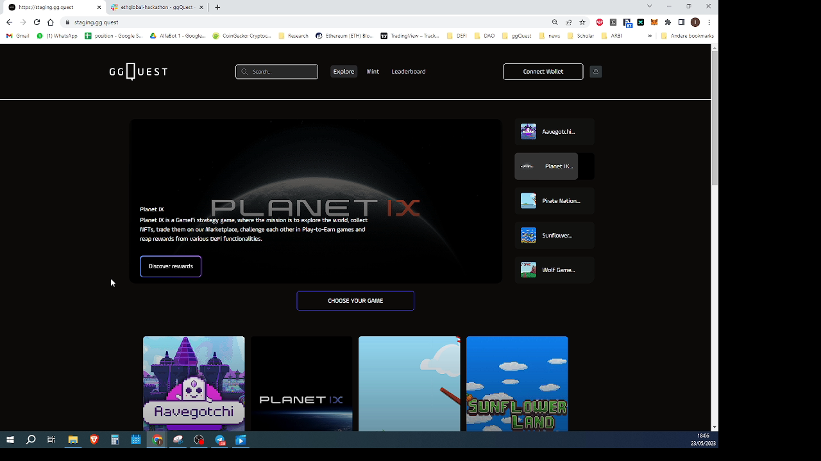This screenshot has width=821, height=461.
Task: Click the share page icon in the address bar
Action: coord(569,22)
